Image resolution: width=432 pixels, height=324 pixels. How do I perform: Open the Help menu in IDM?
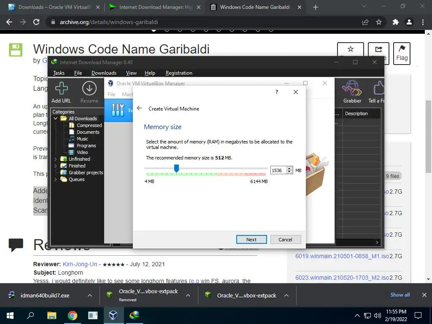click(x=150, y=73)
